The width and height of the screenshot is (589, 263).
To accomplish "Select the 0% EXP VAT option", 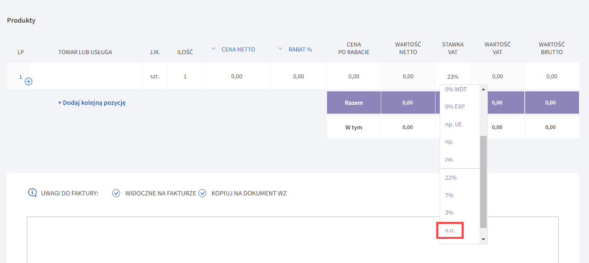I will coord(455,107).
